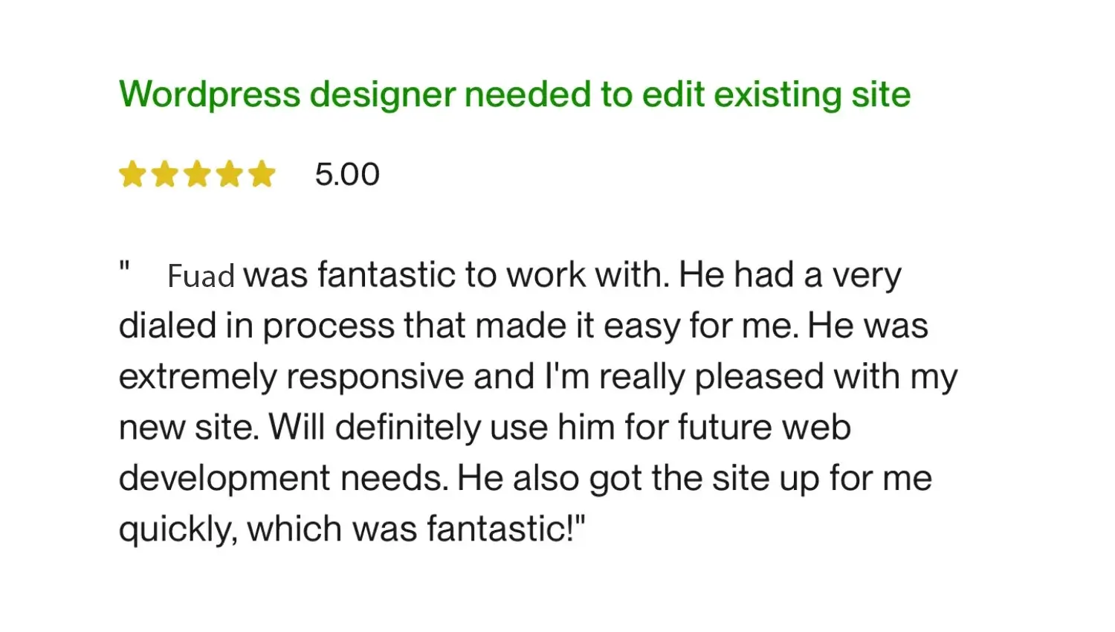Click the opening quotation mark of the review
1115x632 pixels.
point(125,268)
